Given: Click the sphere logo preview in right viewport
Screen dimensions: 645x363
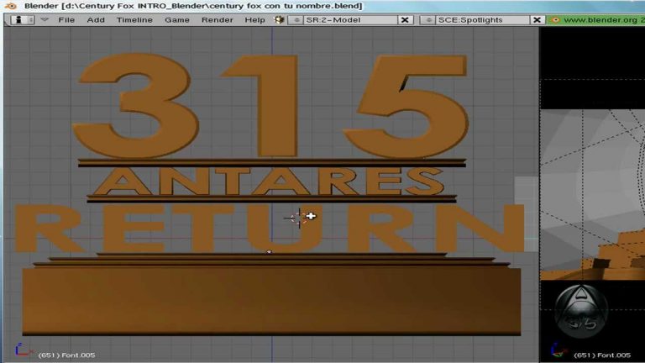Looking at the screenshot, I should tap(581, 311).
